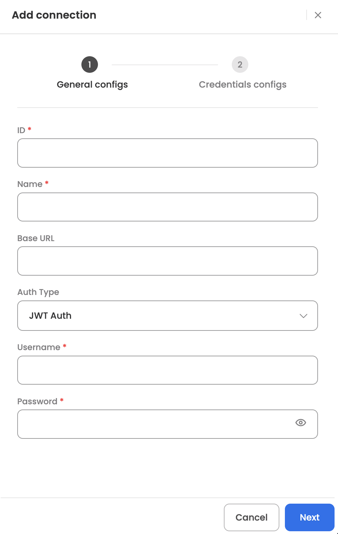Toggle password visibility eye icon
The width and height of the screenshot is (338, 534).
coord(301,423)
